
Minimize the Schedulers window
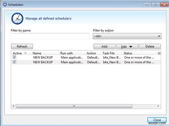pyautogui.click(x=147, y=5)
